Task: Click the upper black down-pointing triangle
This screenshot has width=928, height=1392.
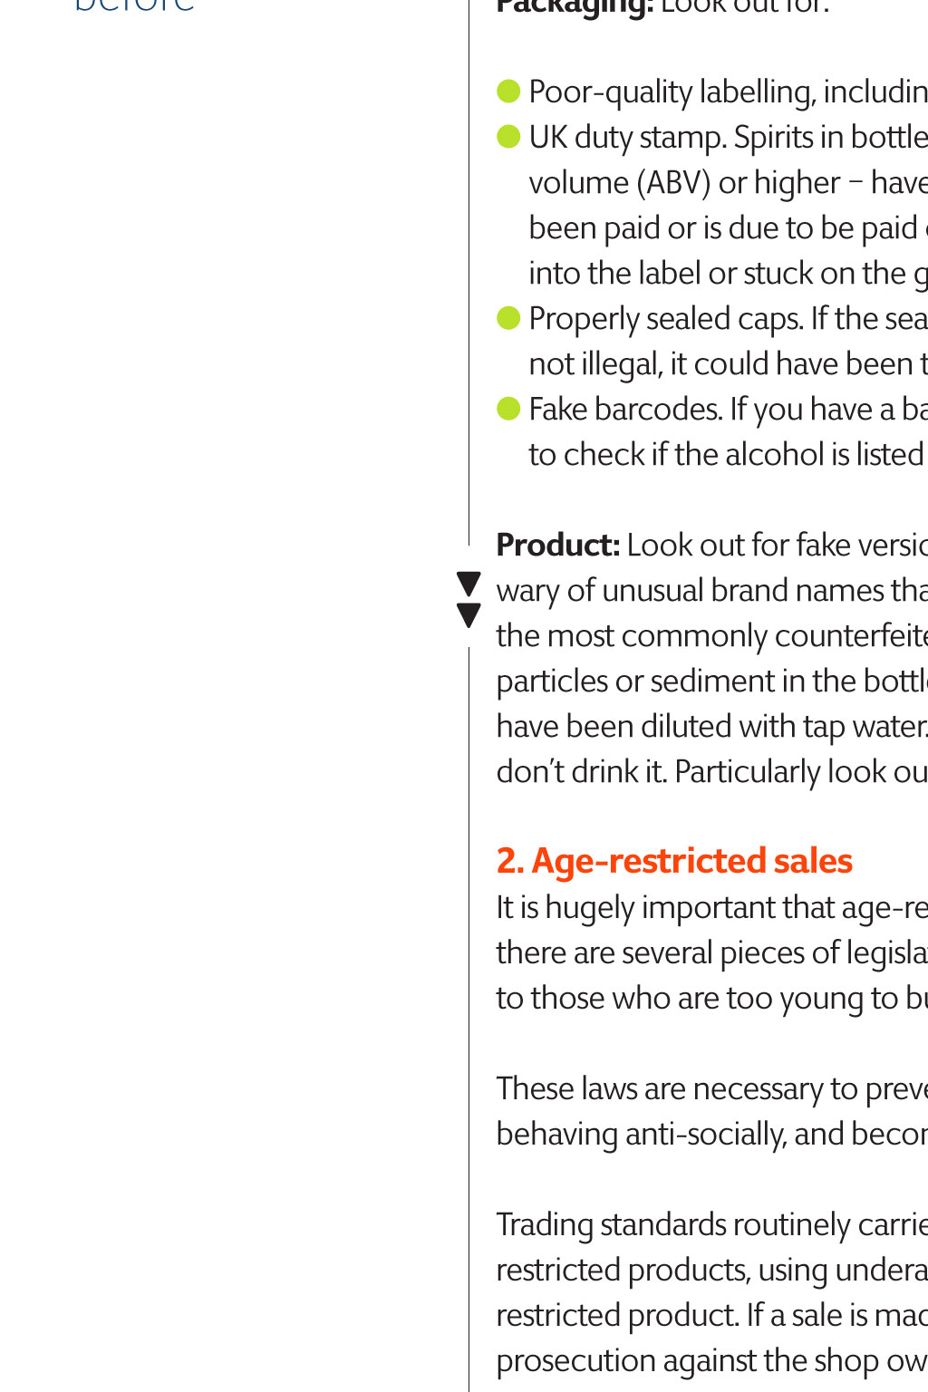Action: pos(469,584)
